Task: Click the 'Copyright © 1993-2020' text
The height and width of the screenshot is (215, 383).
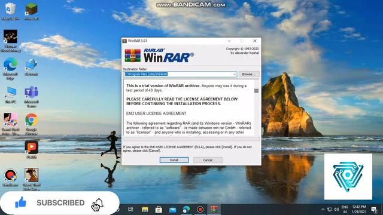Action: pos(242,49)
